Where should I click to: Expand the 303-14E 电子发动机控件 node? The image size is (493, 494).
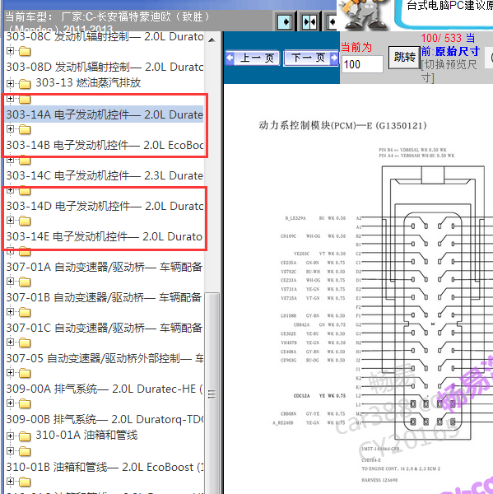pos(10,220)
